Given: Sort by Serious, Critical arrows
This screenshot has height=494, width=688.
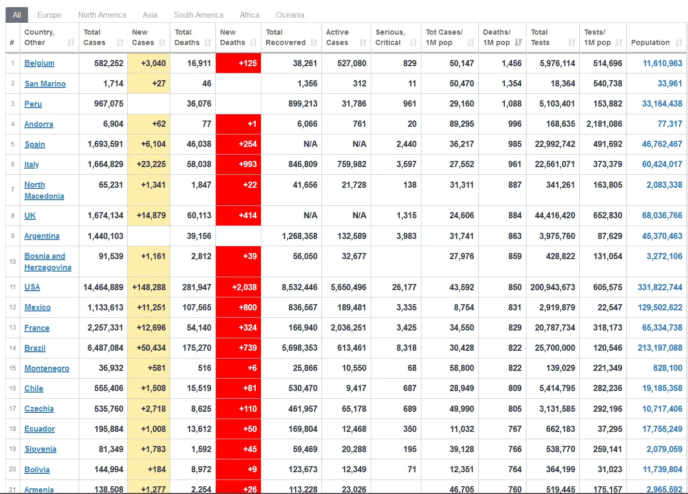Looking at the screenshot, I should [x=413, y=43].
